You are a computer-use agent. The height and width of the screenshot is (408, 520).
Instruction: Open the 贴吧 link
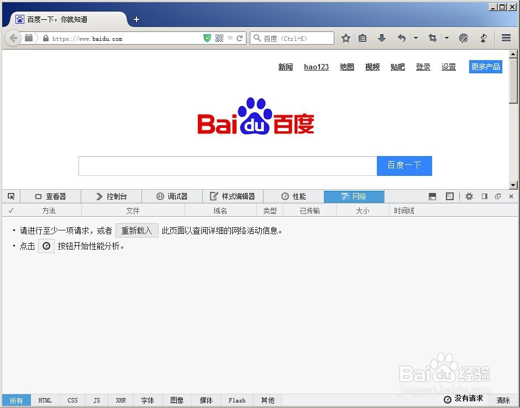pos(398,67)
